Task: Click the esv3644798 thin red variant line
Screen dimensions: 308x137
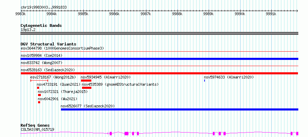Action: (x=159, y=52)
